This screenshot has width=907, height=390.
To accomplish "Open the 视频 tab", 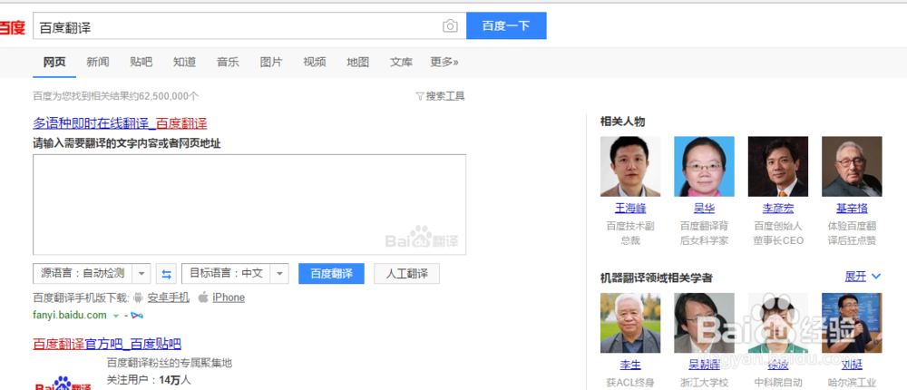I will click(x=315, y=63).
